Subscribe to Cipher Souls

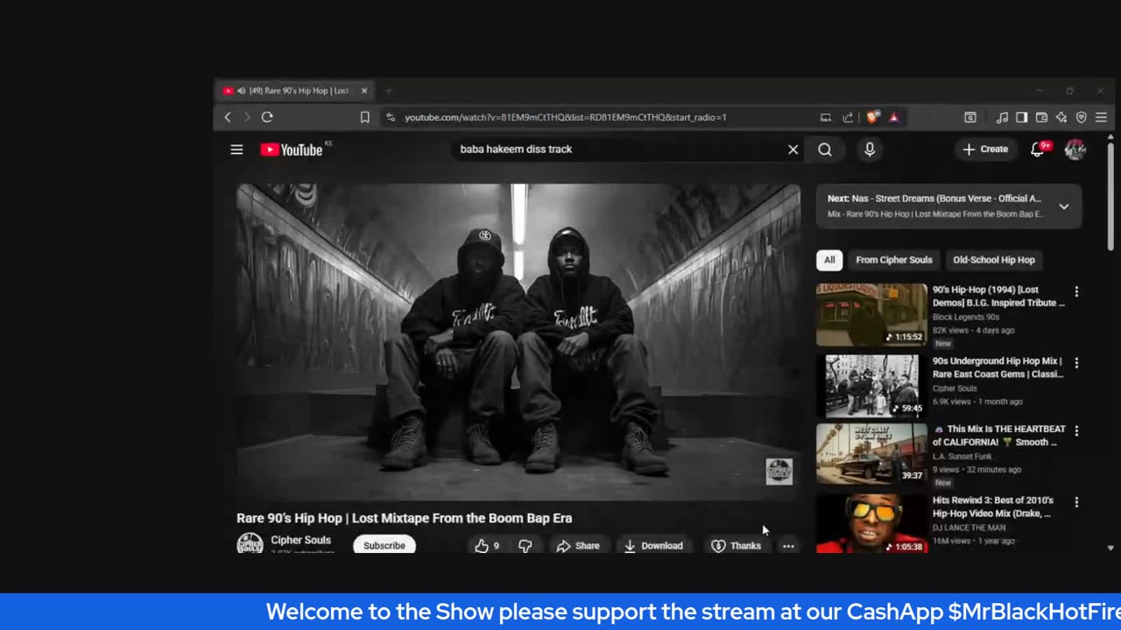[384, 545]
